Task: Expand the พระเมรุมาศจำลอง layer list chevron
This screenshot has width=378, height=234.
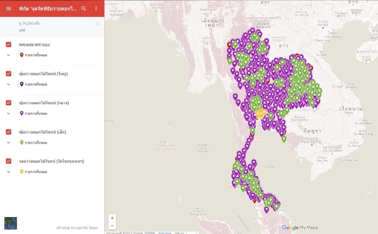Action: tap(9, 55)
